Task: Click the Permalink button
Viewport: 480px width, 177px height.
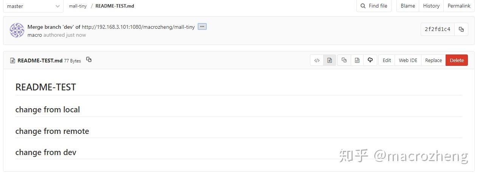Action: (x=459, y=6)
